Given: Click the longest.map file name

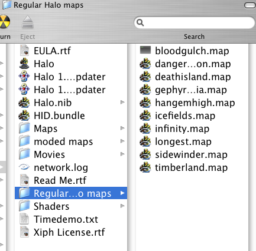Looking at the screenshot, I should (x=183, y=142).
